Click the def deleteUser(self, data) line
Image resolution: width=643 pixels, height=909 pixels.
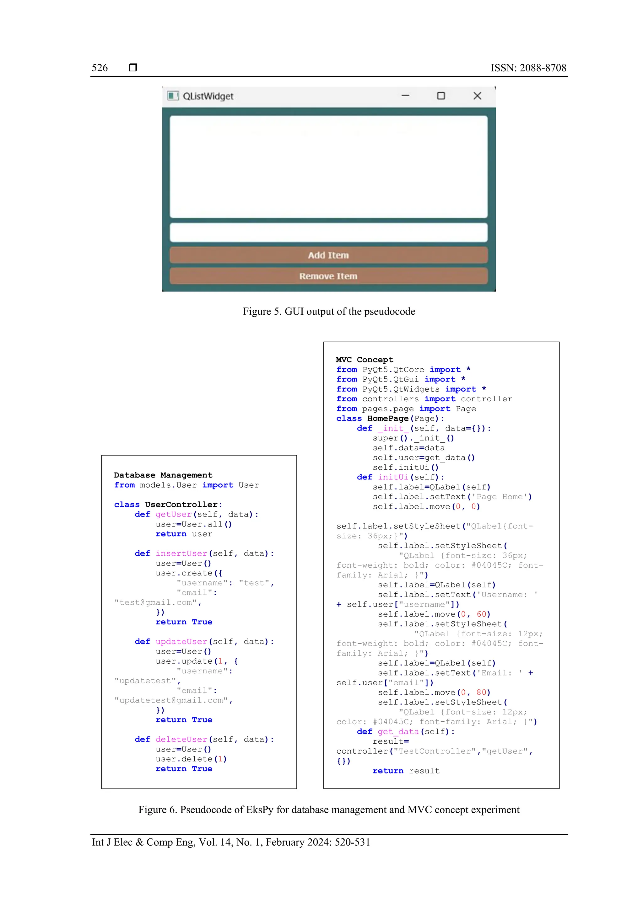tap(204, 739)
